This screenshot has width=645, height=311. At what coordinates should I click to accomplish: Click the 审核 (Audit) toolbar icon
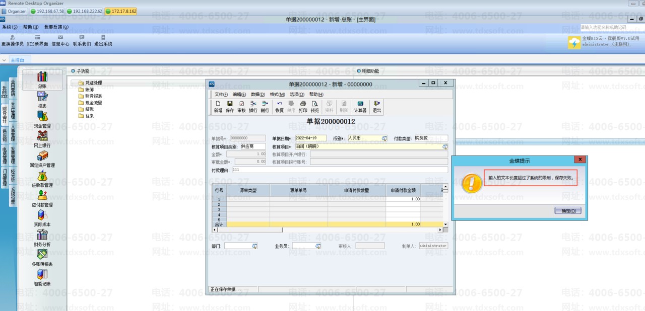click(x=241, y=106)
